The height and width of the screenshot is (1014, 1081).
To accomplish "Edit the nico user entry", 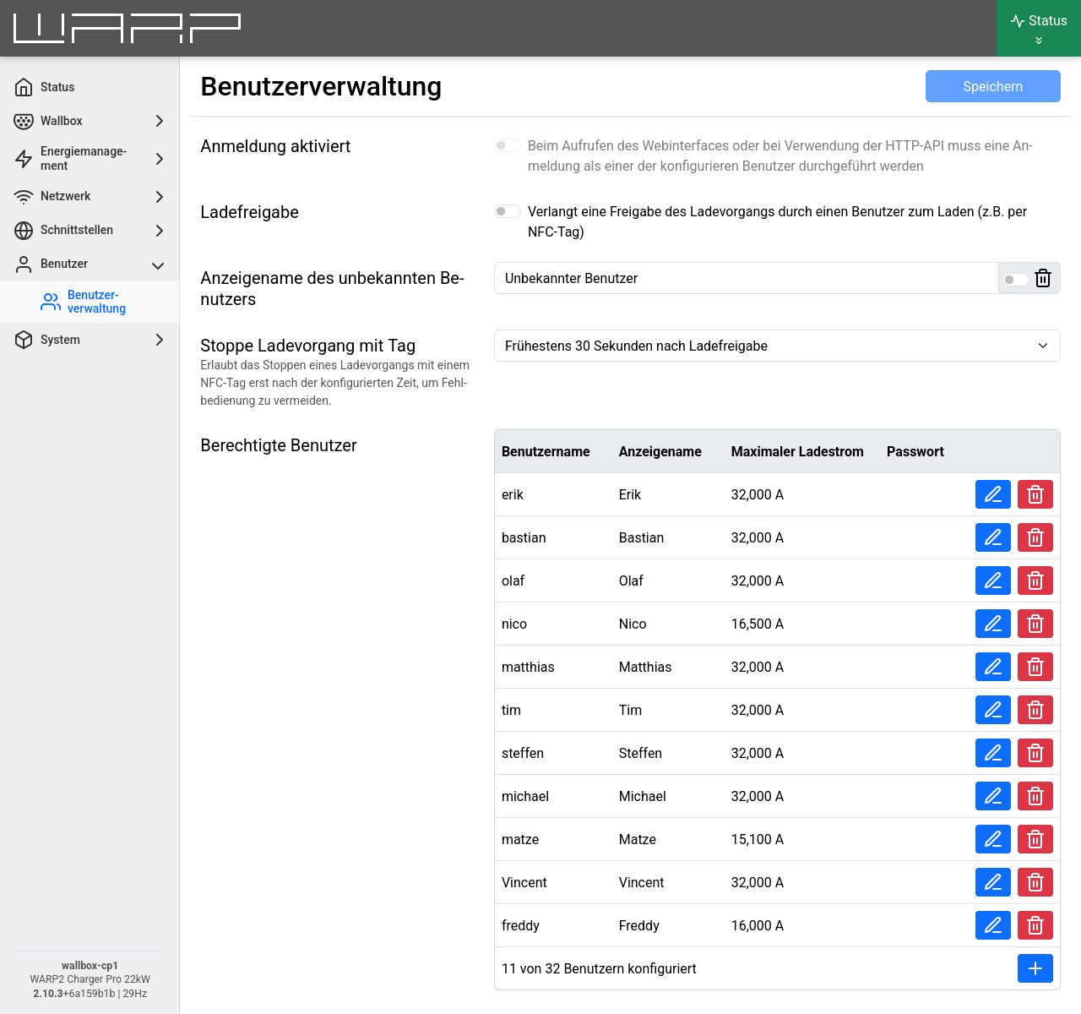I will [993, 624].
